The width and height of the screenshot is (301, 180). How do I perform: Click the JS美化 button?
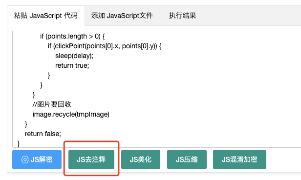pos(141,160)
